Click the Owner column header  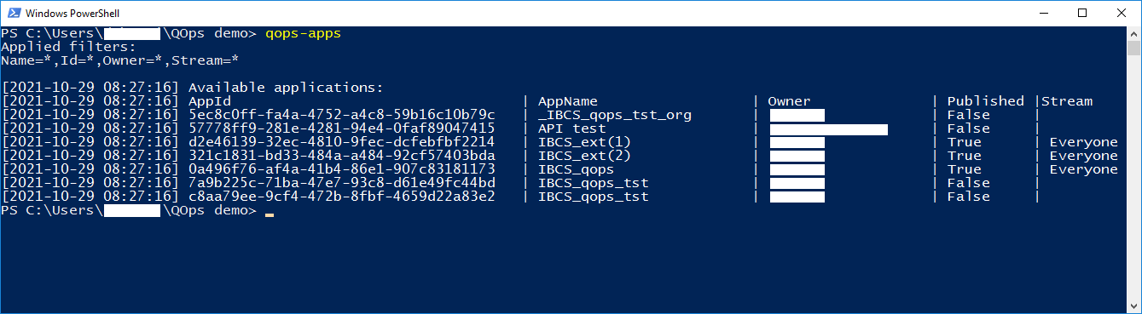(789, 101)
